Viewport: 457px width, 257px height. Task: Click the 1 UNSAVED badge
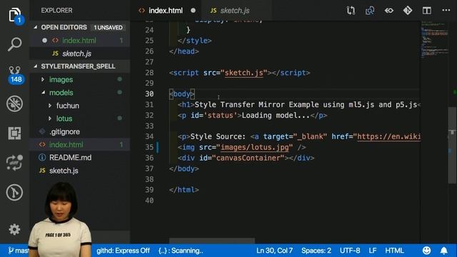click(108, 27)
